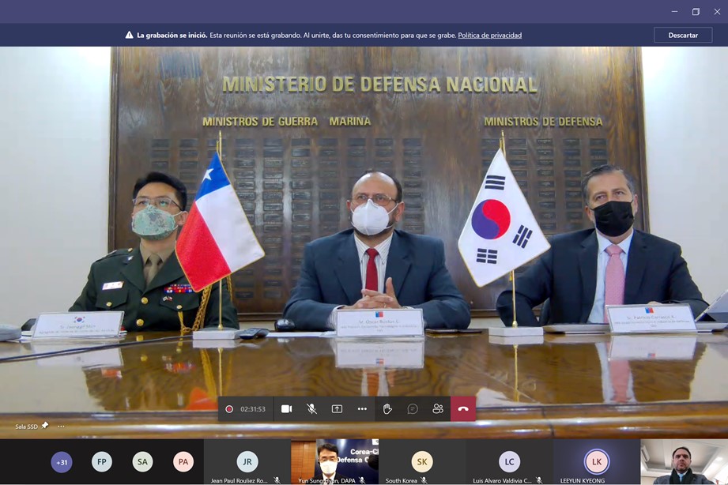This screenshot has height=485, width=728.
Task: Select the LK avatar of LEEYUN KYEONG
Action: pyautogui.click(x=597, y=462)
